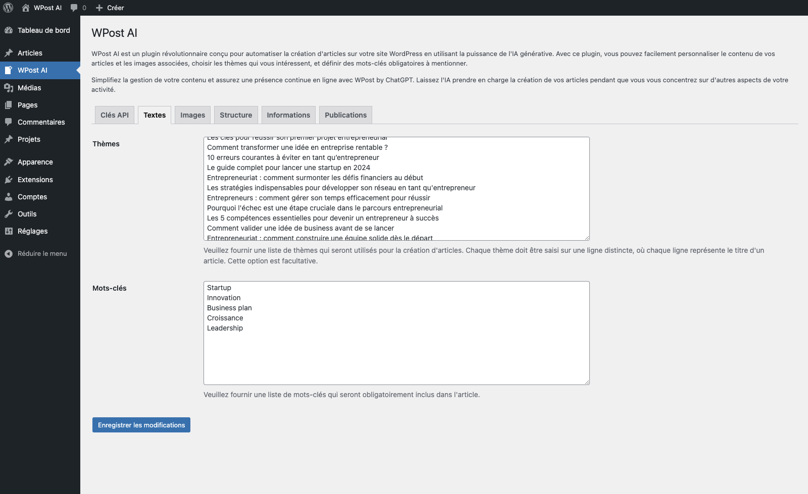Open Extensions menu
Image resolution: width=808 pixels, height=494 pixels.
pyautogui.click(x=40, y=180)
